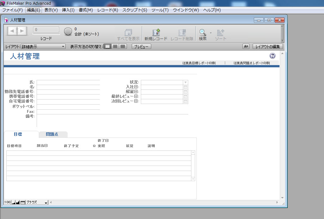Click the horizontal scrollbar left arrow
The image size is (324, 219).
[51, 202]
